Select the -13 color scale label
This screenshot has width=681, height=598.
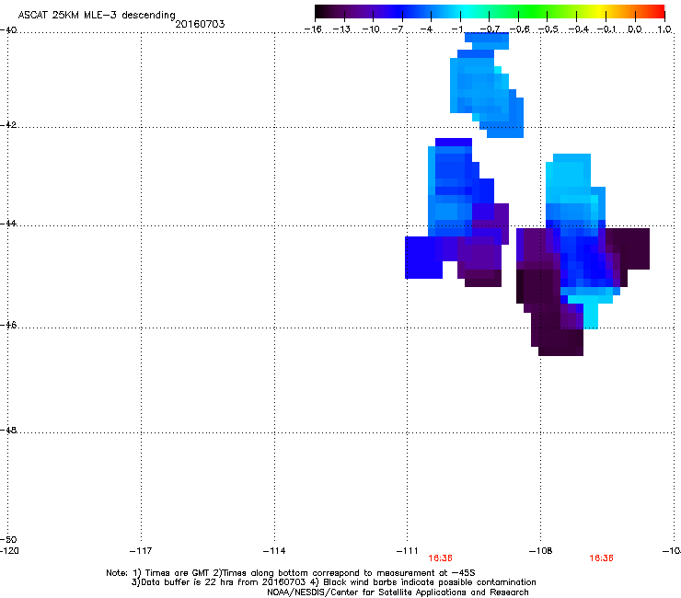coord(341,29)
